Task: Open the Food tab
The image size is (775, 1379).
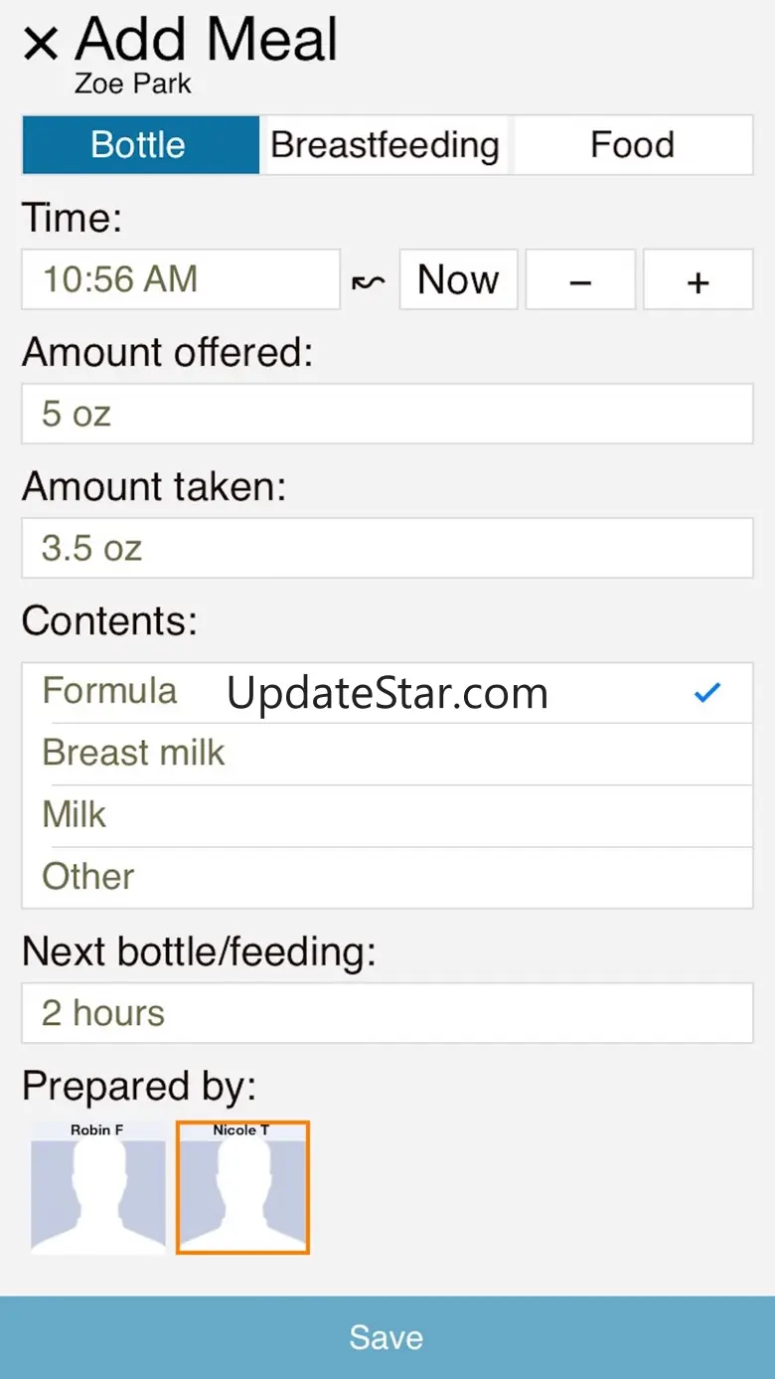Action: [632, 145]
